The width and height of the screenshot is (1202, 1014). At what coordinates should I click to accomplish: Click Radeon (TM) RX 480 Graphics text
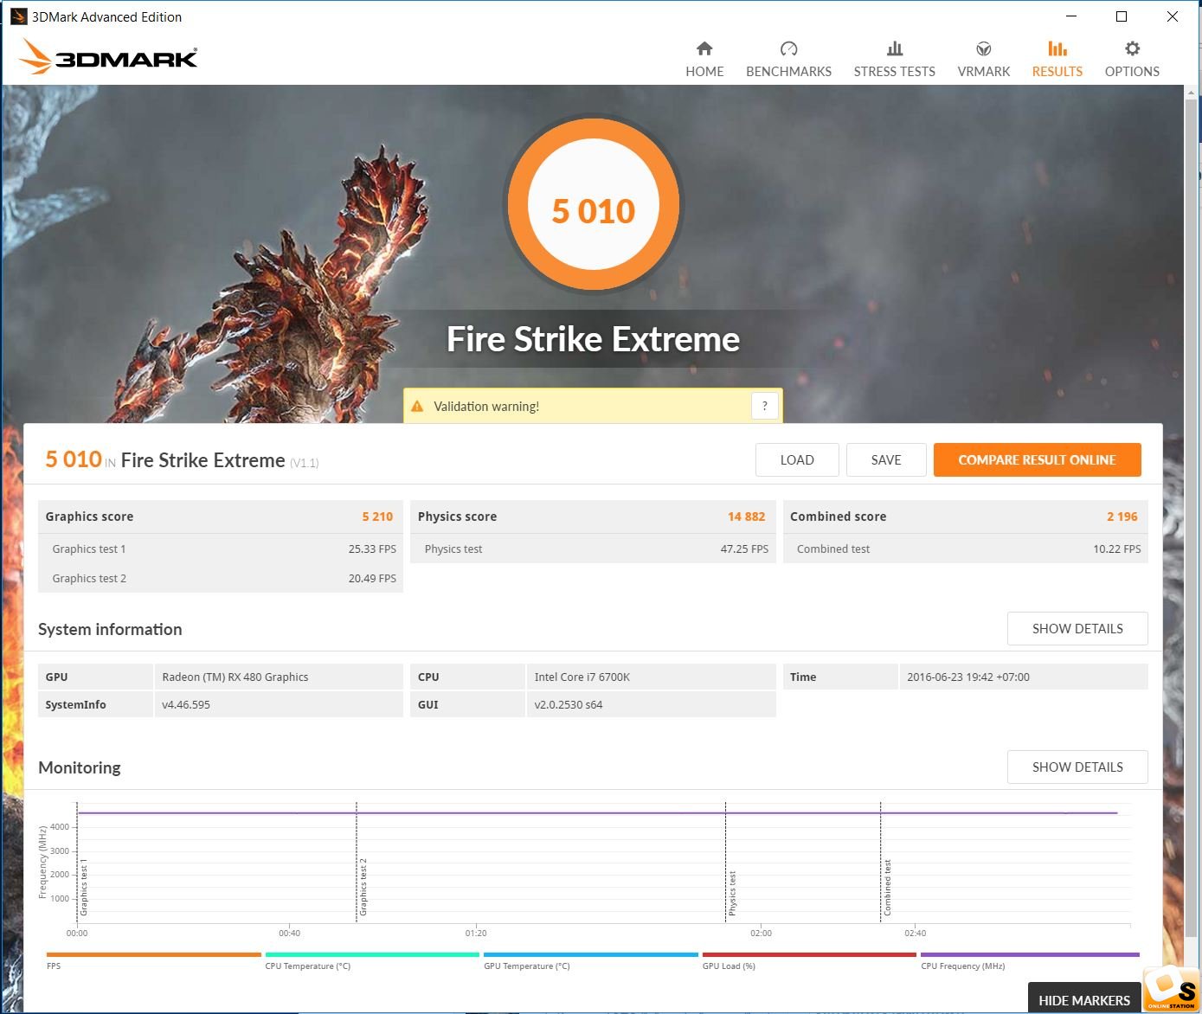235,677
